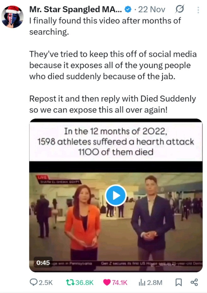Click the 22 Nov post date
Image resolution: width=207 pixels, height=293 pixels.
coord(151,9)
